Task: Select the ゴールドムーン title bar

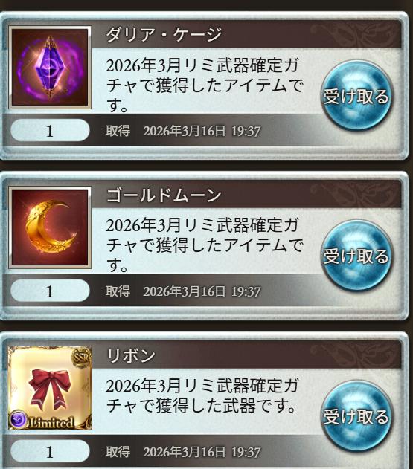Action: 246,195
